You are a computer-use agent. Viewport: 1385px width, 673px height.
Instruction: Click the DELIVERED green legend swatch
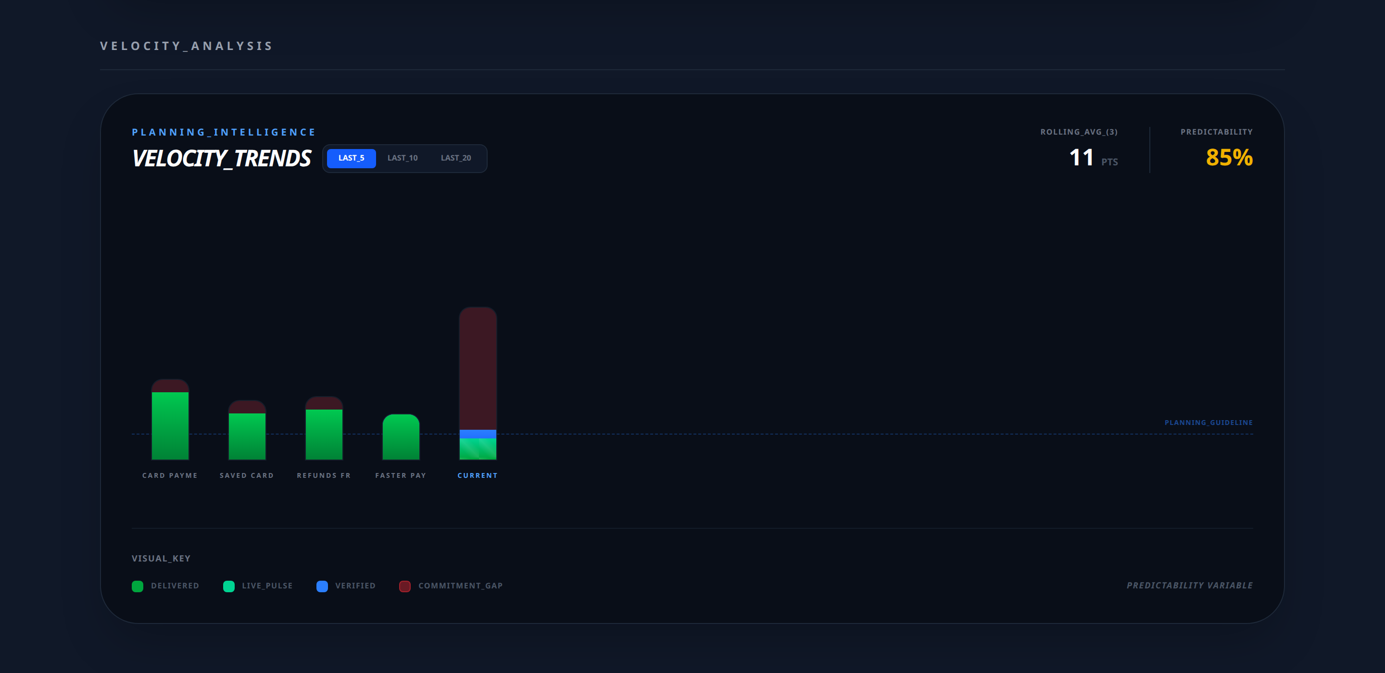pyautogui.click(x=138, y=586)
